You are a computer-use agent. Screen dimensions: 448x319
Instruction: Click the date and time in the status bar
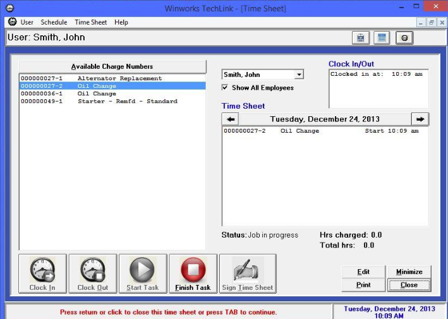(x=389, y=312)
